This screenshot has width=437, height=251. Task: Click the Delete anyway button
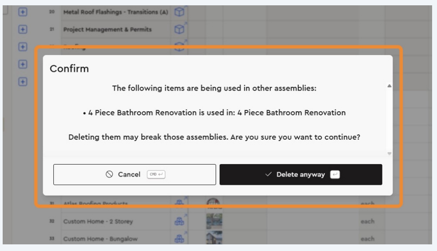[301, 174]
